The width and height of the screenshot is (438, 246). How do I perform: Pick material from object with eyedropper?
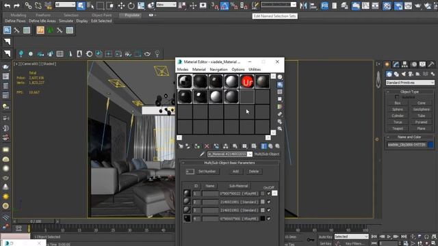pyautogui.click(x=203, y=154)
